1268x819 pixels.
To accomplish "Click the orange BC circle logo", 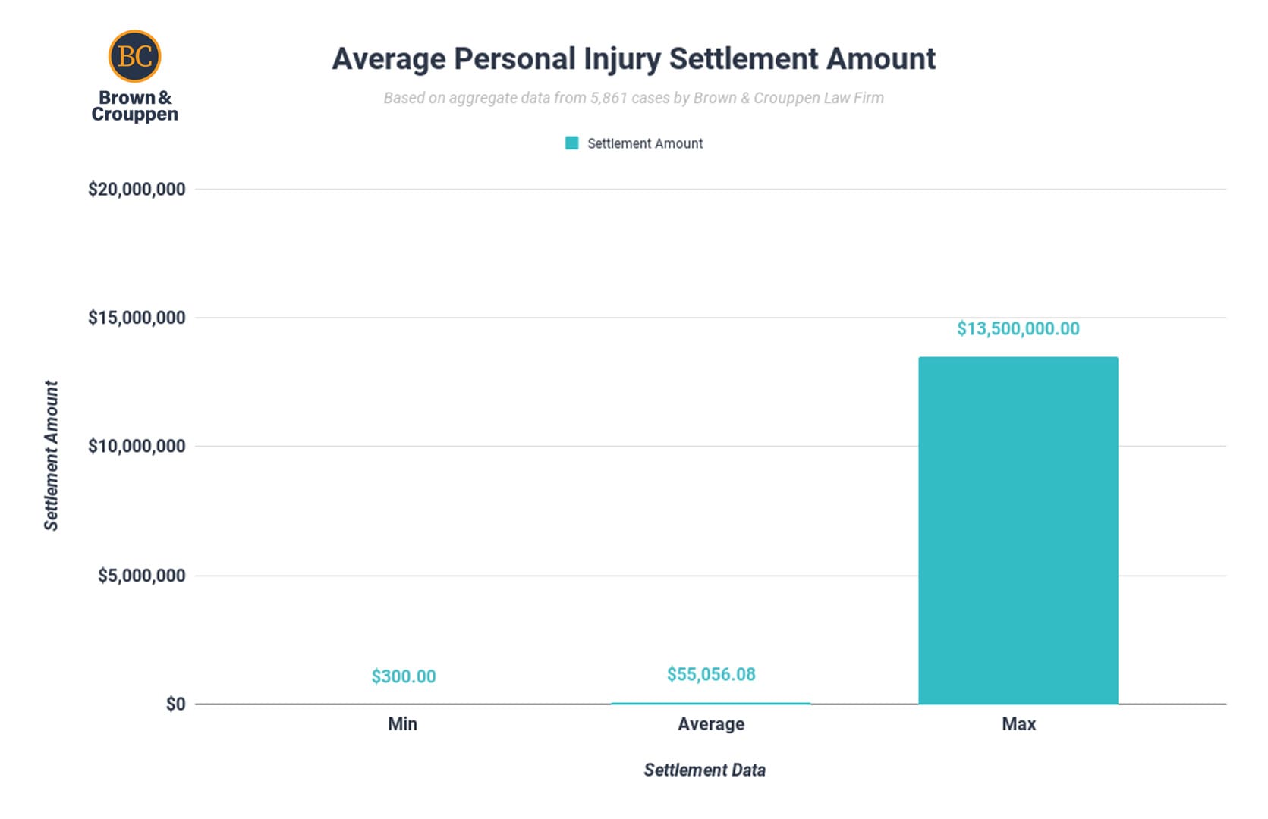I will click(x=134, y=56).
